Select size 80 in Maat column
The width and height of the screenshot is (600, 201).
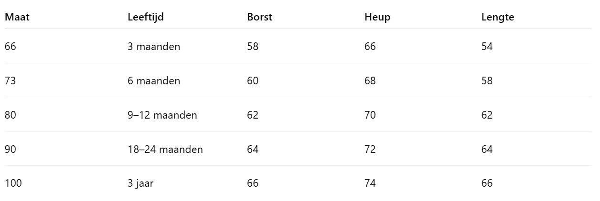point(10,115)
